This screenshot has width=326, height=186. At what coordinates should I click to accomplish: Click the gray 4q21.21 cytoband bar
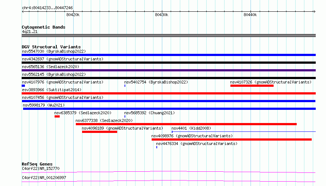pos(168,36)
